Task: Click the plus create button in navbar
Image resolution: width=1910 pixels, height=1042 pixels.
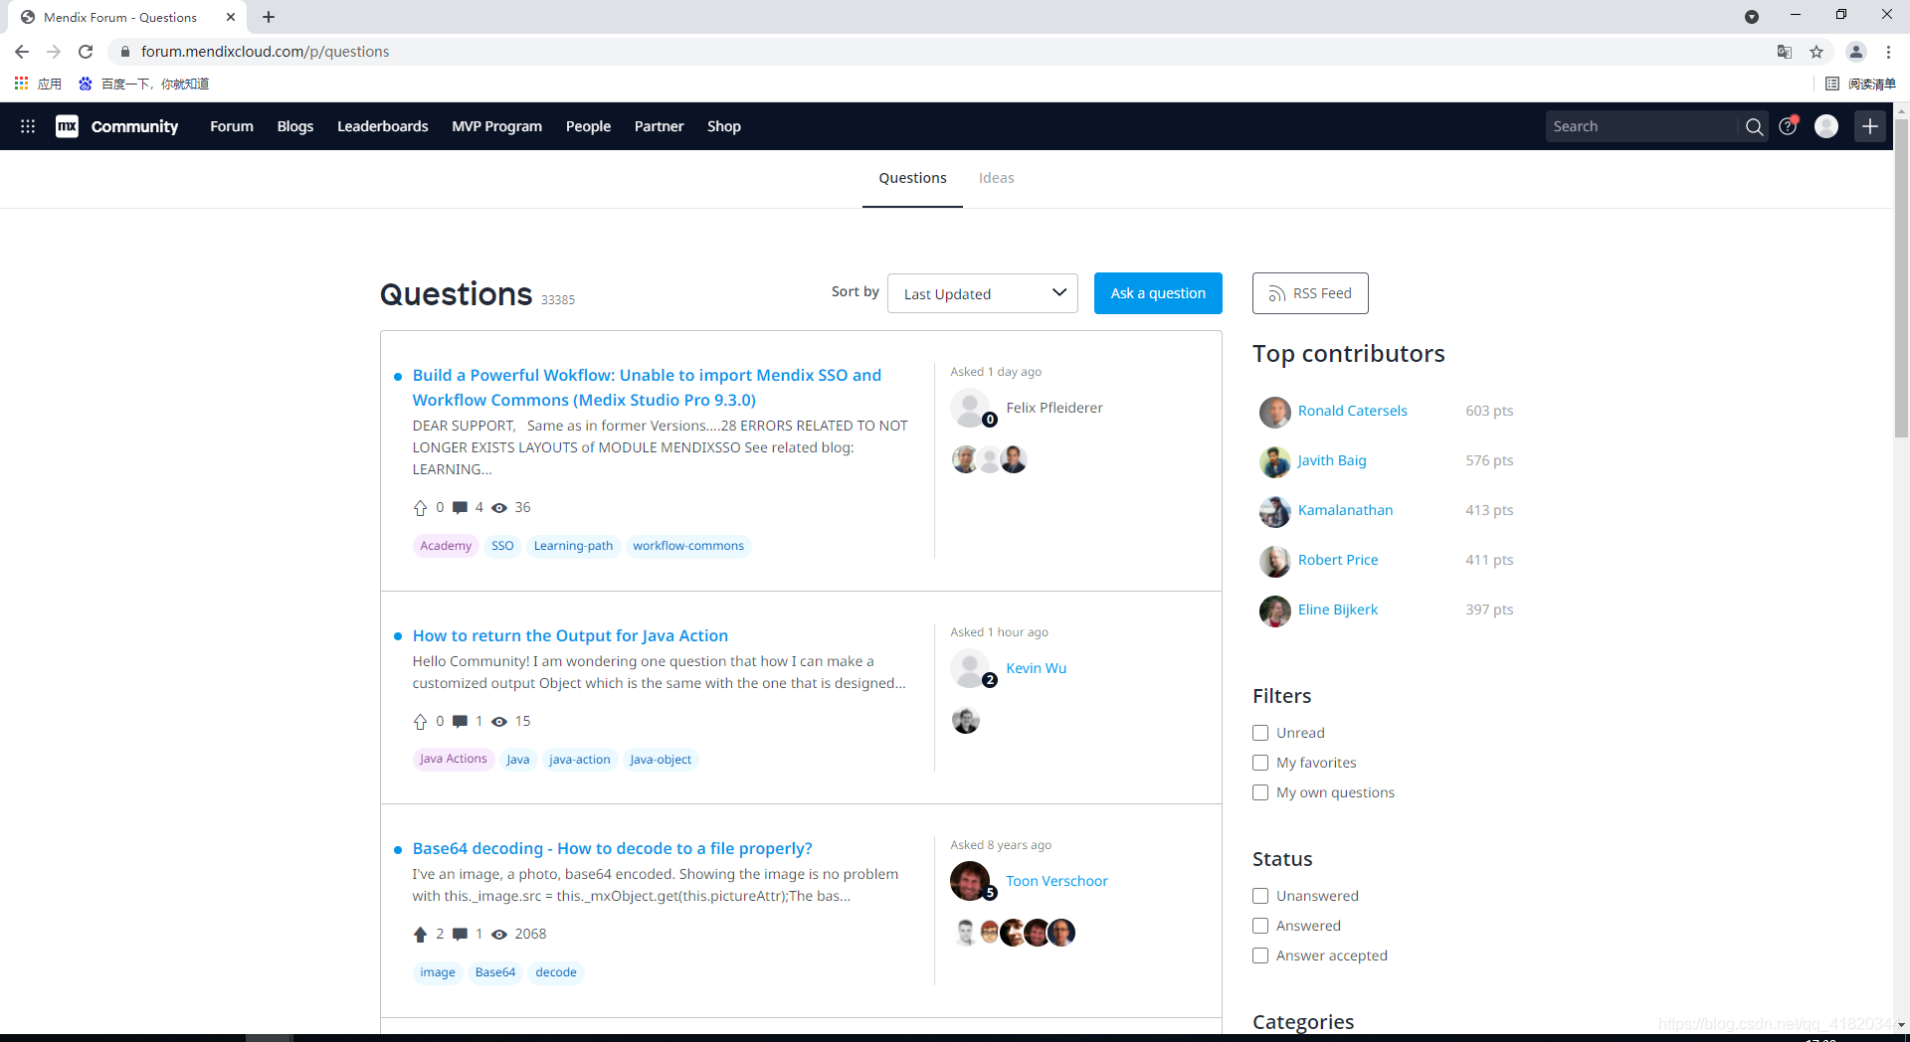Action: pyautogui.click(x=1870, y=126)
